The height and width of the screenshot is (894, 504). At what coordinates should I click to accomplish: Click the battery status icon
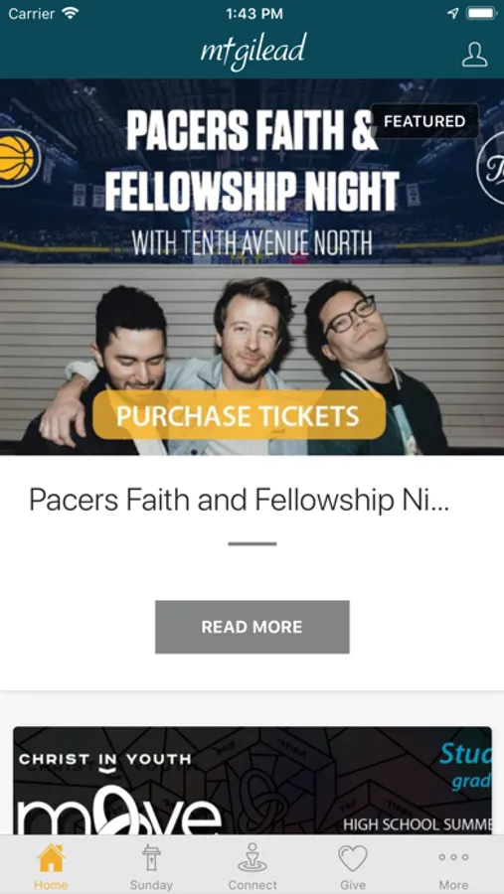click(x=482, y=13)
